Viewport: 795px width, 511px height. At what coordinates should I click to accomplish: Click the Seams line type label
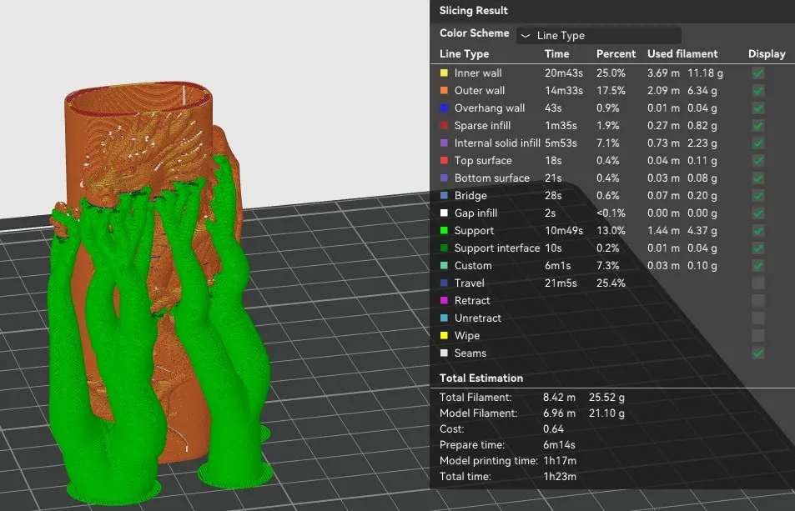tap(470, 353)
